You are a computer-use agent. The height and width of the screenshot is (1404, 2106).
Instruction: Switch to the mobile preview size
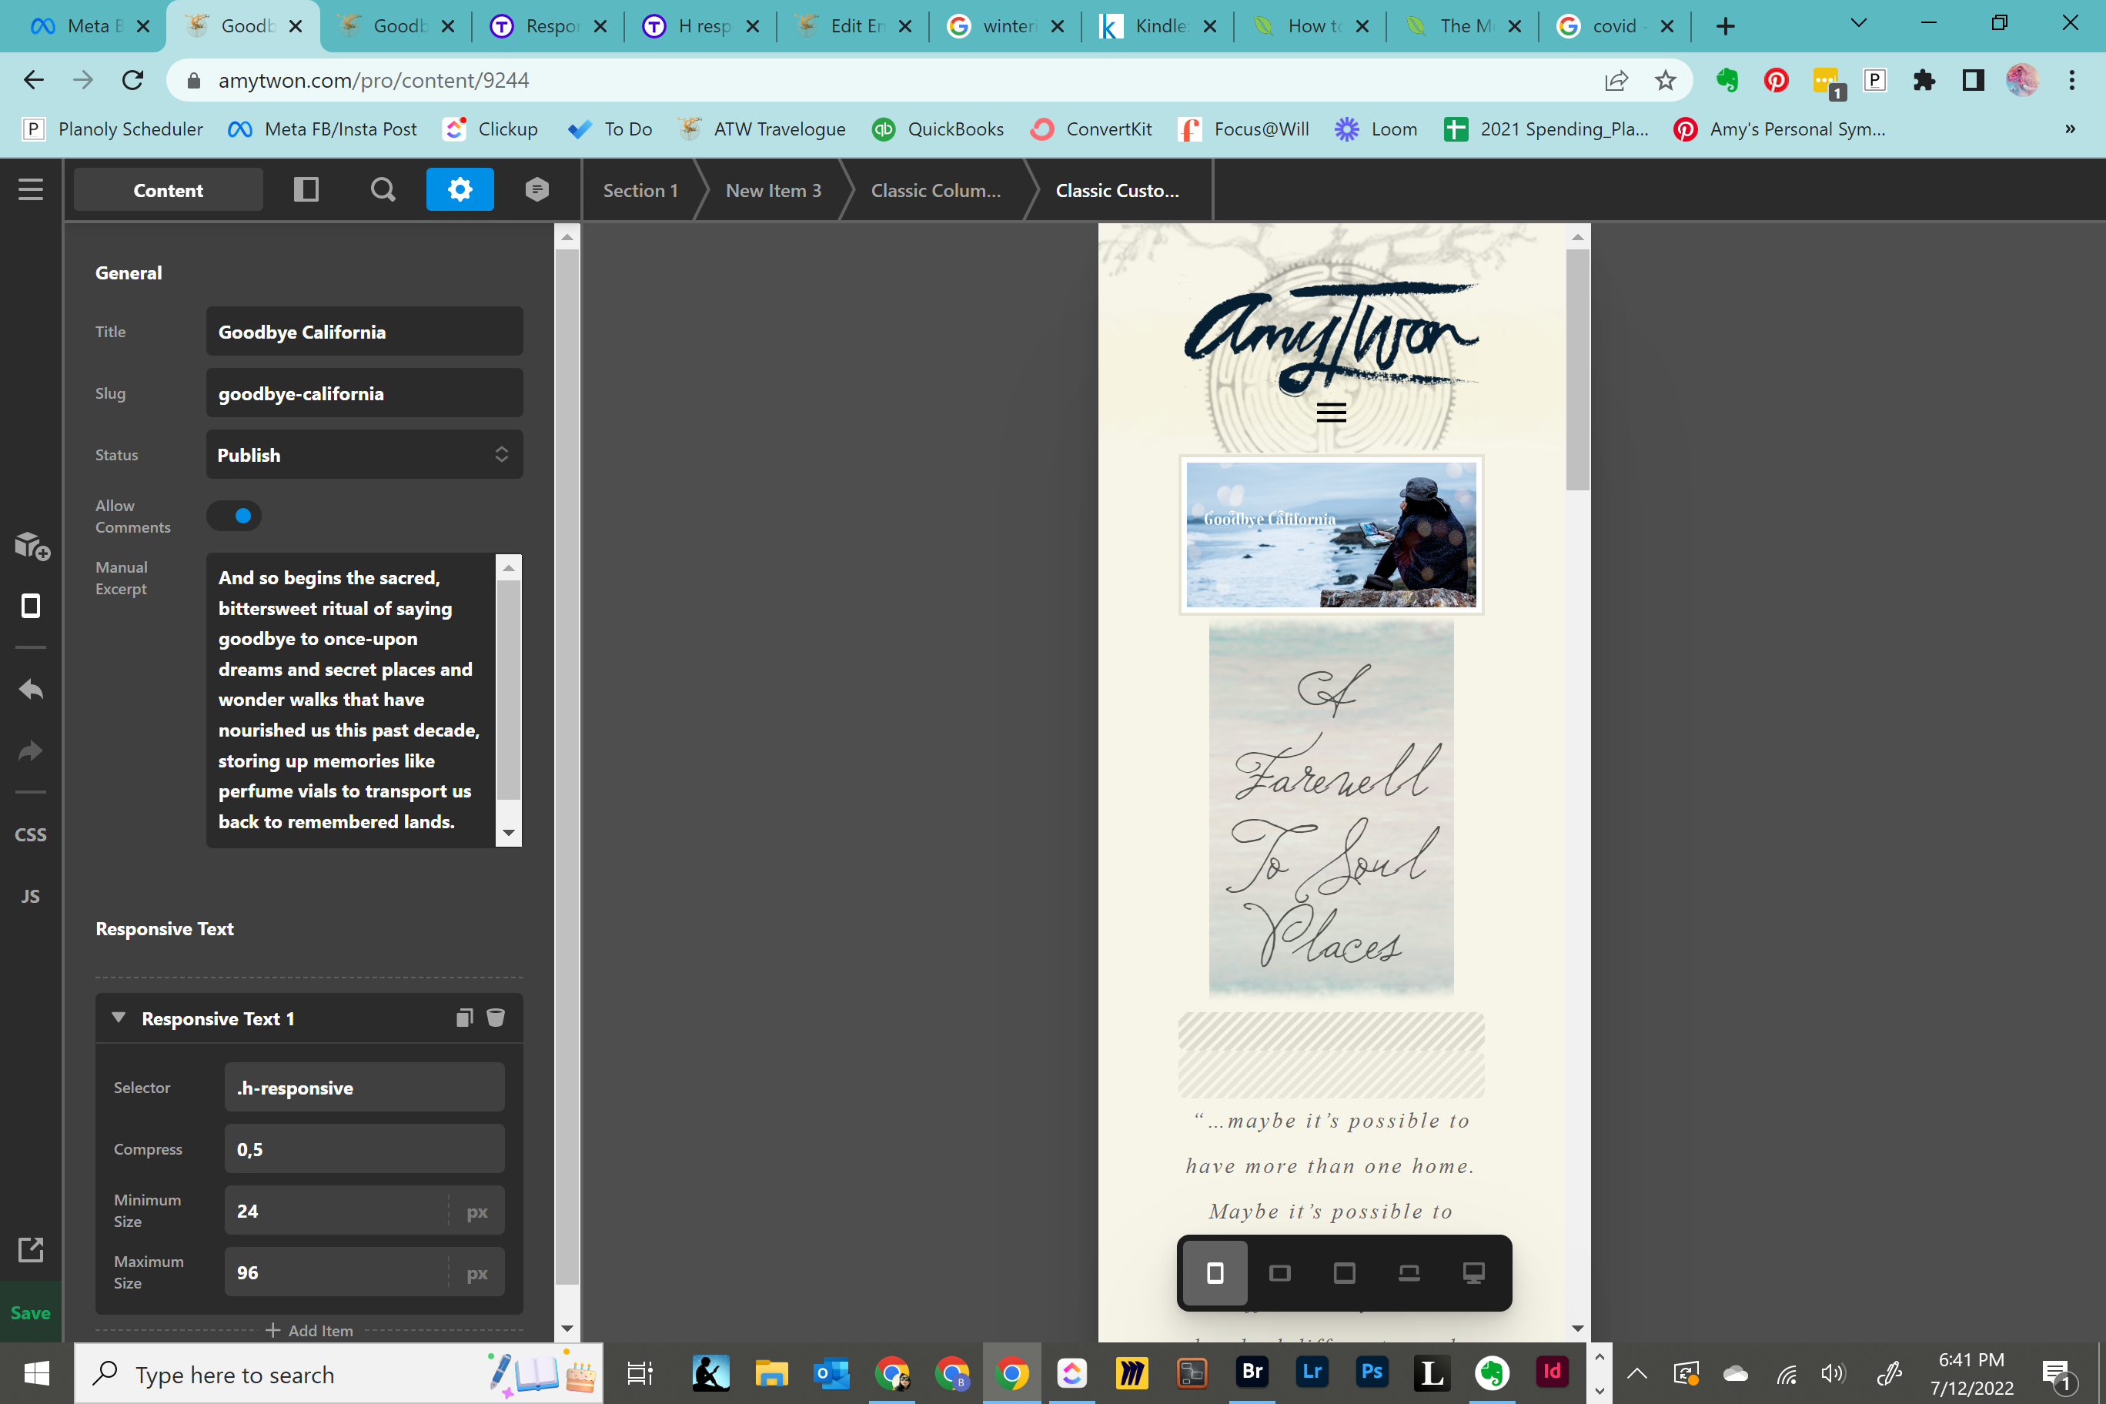pyautogui.click(x=1215, y=1272)
